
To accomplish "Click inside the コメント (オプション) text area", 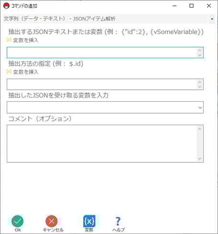I will [x=102, y=144].
